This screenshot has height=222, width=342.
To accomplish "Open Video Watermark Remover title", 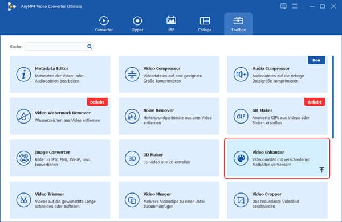I will (x=63, y=113).
